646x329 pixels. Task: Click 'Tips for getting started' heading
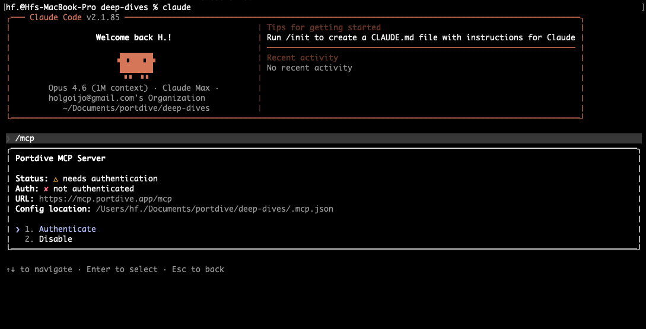(x=324, y=28)
